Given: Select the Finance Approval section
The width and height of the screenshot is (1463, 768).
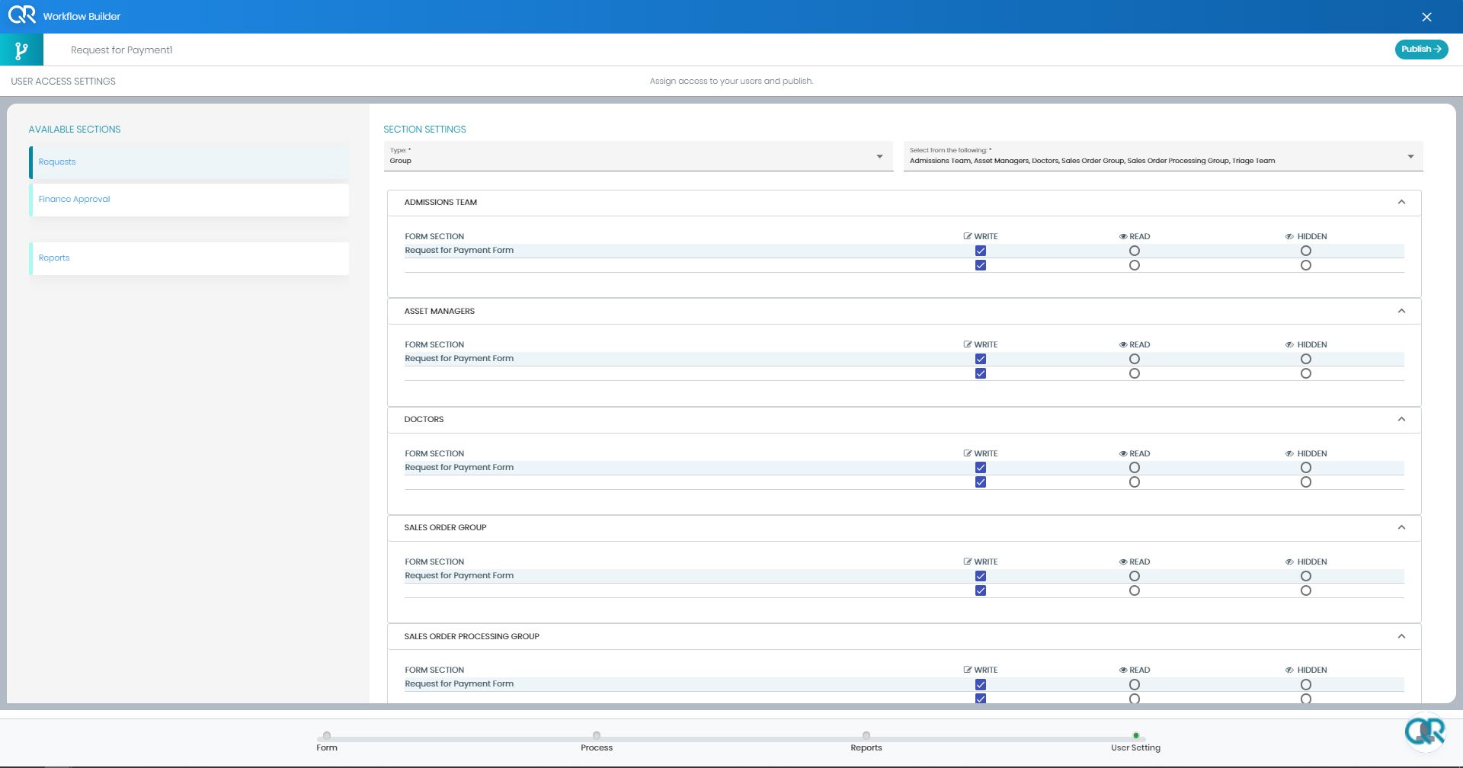Looking at the screenshot, I should click(189, 200).
